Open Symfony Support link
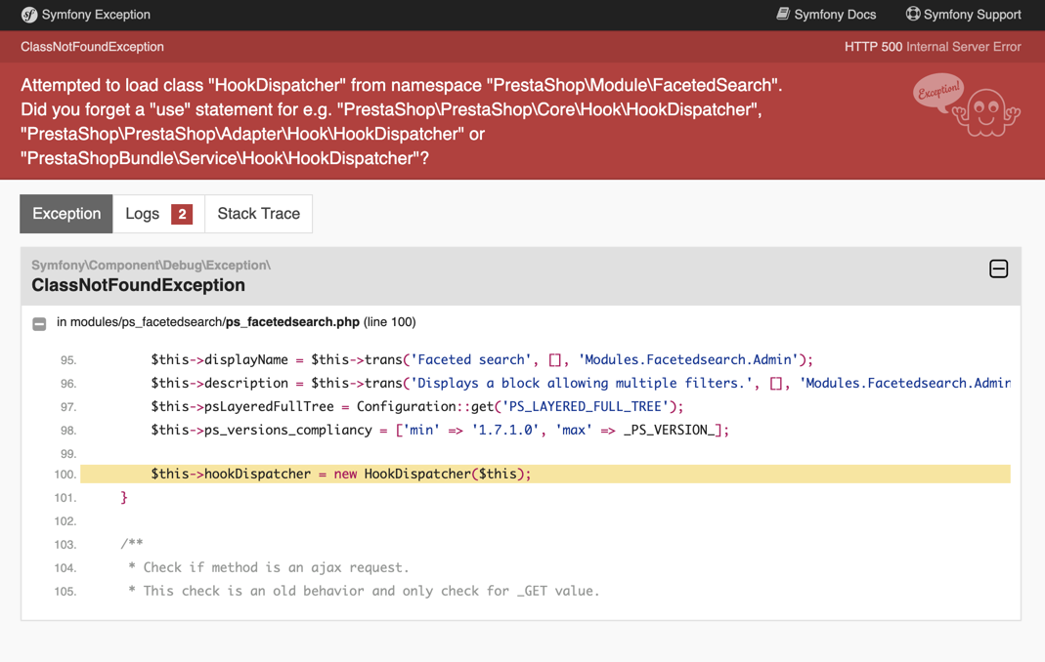 (x=963, y=15)
